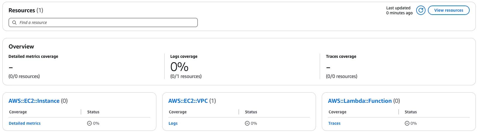Viewport: 491px width, 137px height.
Task: Follow the Logs link in the VPC card
Action: [173, 124]
